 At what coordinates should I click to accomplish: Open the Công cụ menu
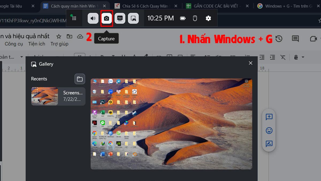[14, 44]
